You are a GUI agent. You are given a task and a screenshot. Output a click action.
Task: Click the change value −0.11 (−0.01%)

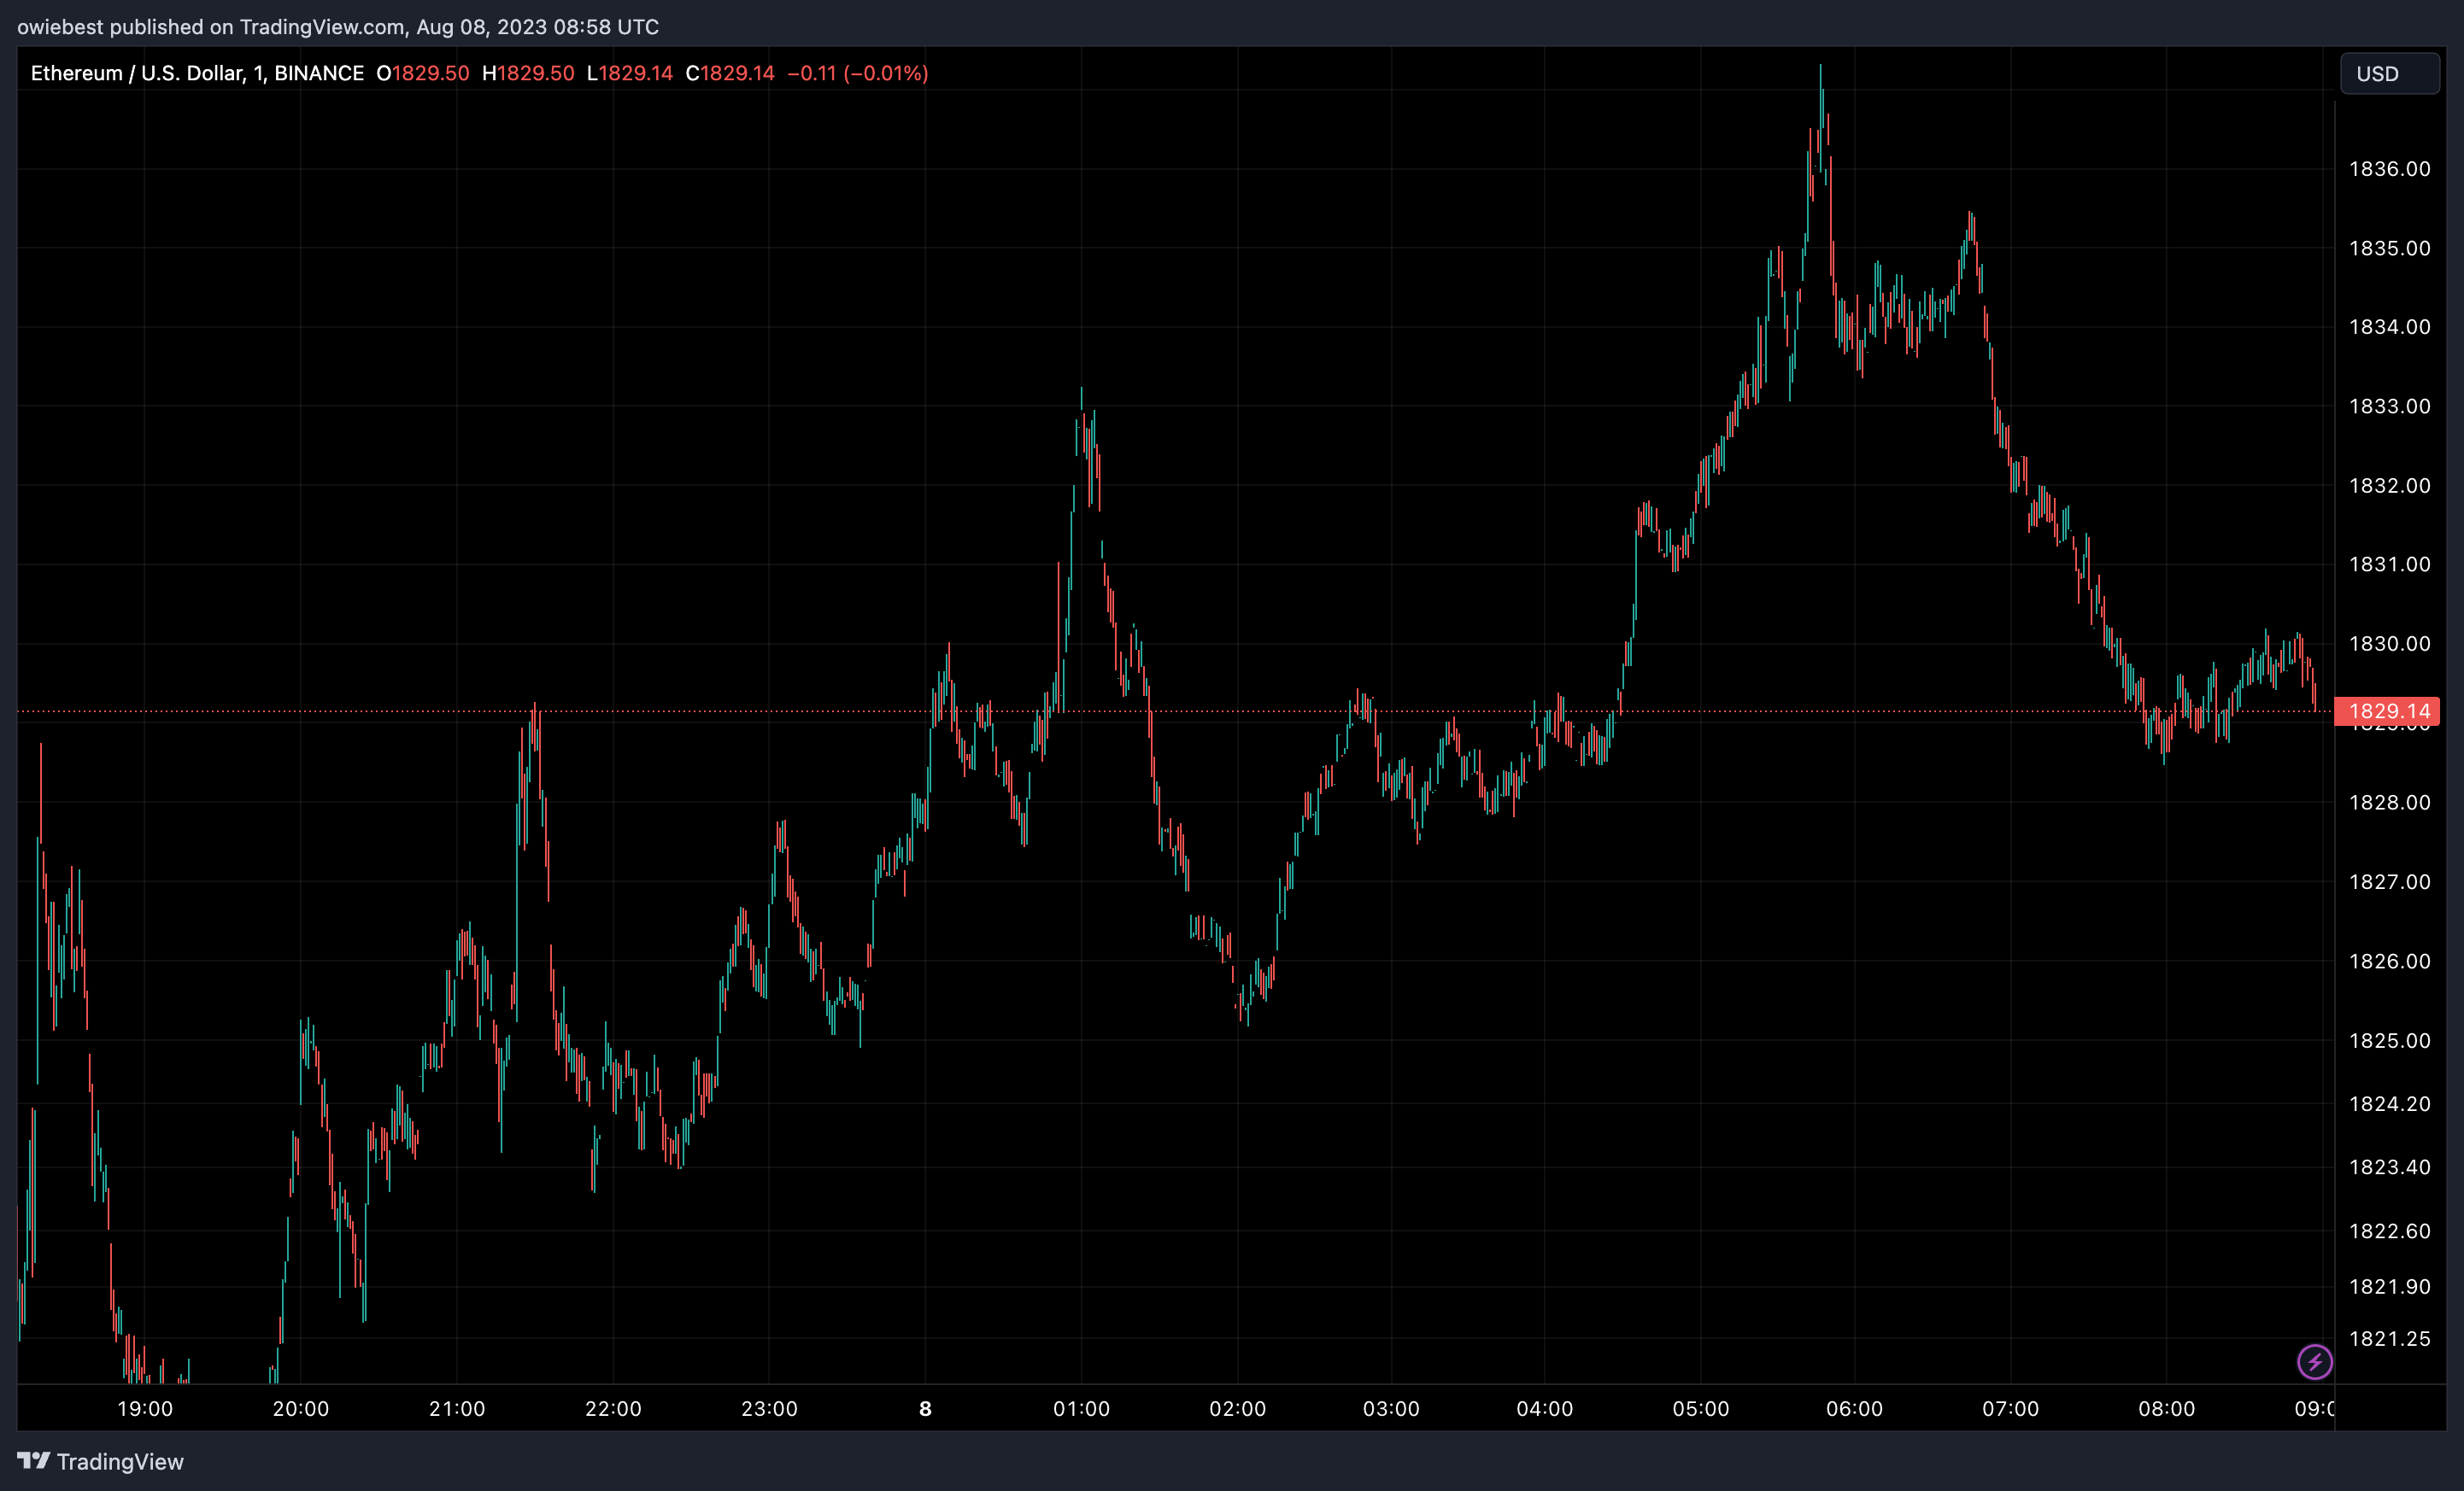click(x=858, y=73)
